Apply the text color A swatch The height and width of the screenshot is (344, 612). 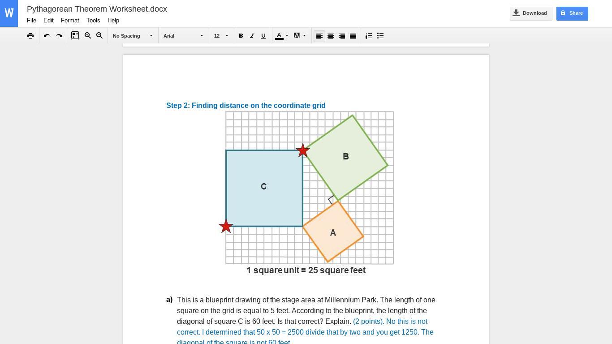tap(279, 36)
